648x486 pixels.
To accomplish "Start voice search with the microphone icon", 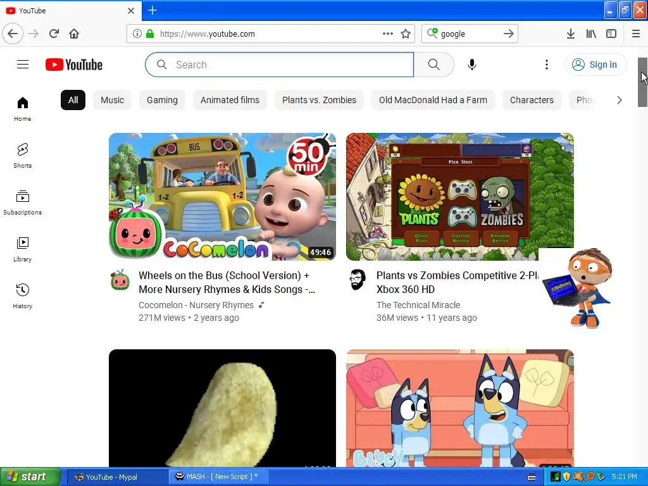I will (x=472, y=65).
